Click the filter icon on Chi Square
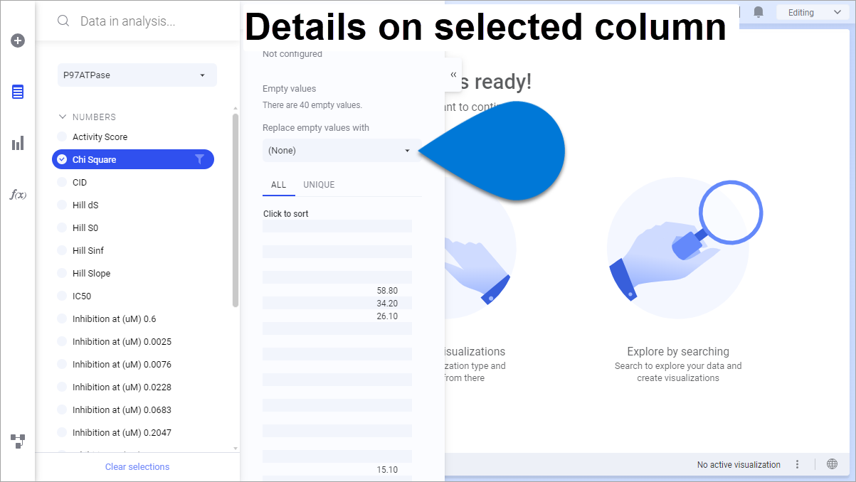The height and width of the screenshot is (482, 856). coord(199,159)
